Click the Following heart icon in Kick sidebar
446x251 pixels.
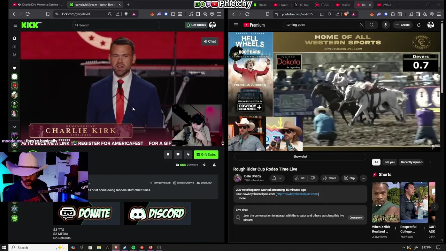tap(14, 55)
